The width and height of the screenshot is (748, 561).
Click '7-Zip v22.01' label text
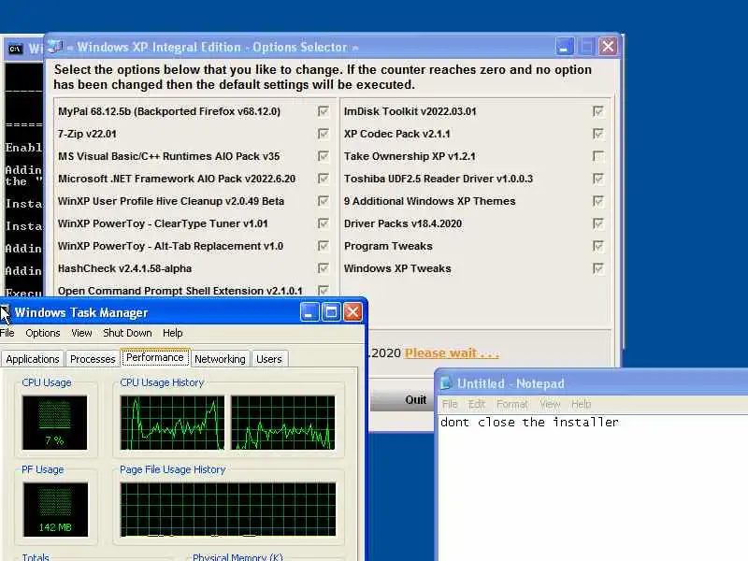(87, 134)
